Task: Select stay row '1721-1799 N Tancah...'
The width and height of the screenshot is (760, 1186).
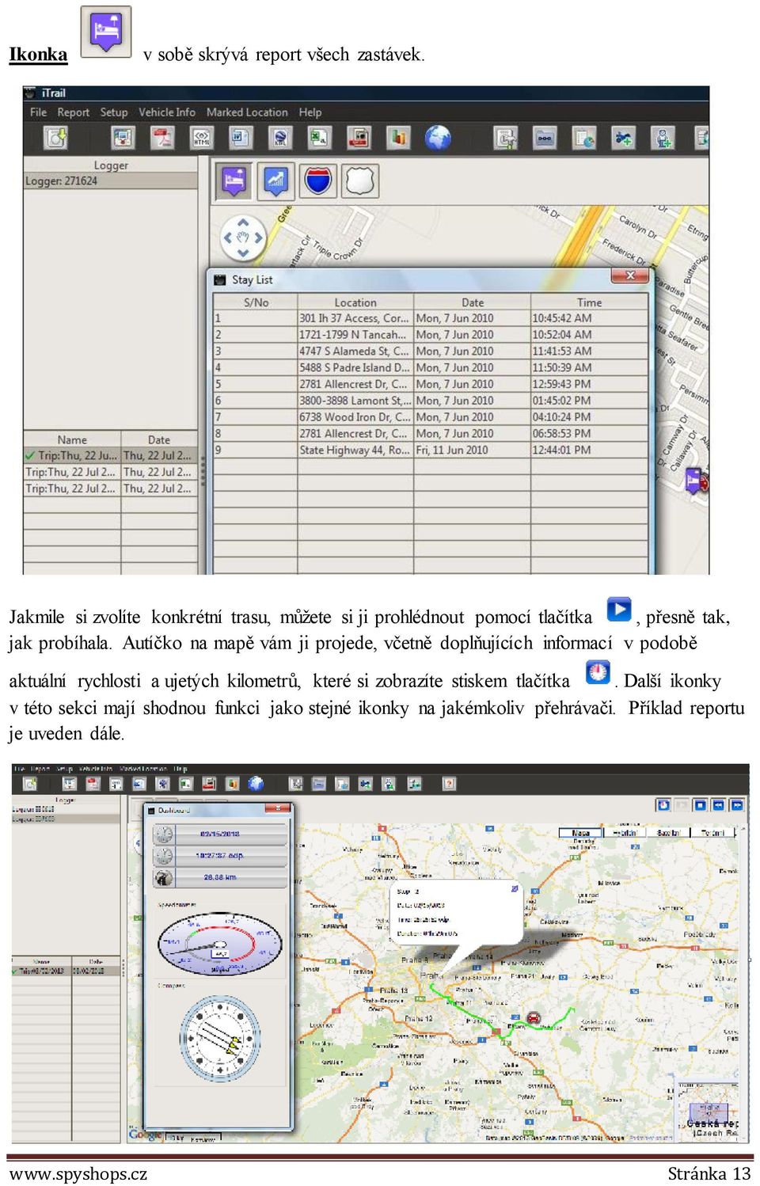Action: point(431,335)
